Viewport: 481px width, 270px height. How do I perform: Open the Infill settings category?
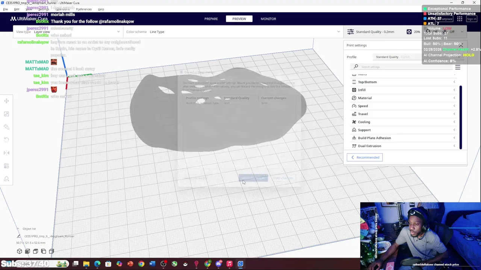pos(404,90)
